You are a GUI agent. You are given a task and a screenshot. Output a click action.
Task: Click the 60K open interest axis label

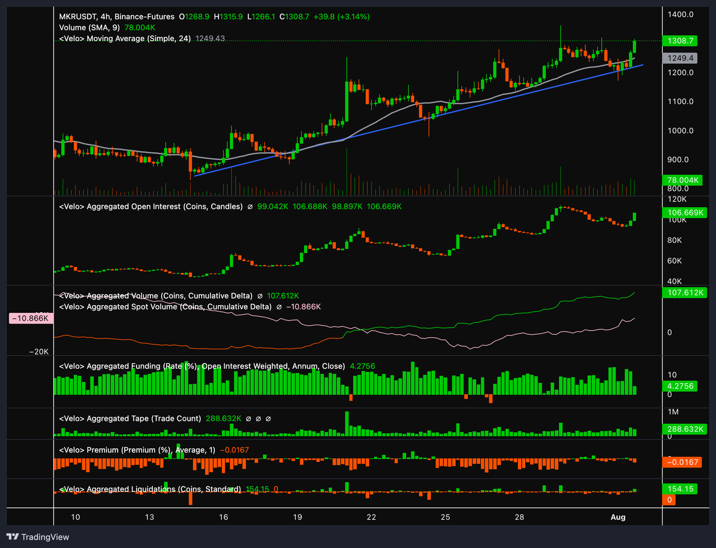(674, 261)
